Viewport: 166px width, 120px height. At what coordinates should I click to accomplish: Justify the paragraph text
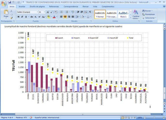73,17
